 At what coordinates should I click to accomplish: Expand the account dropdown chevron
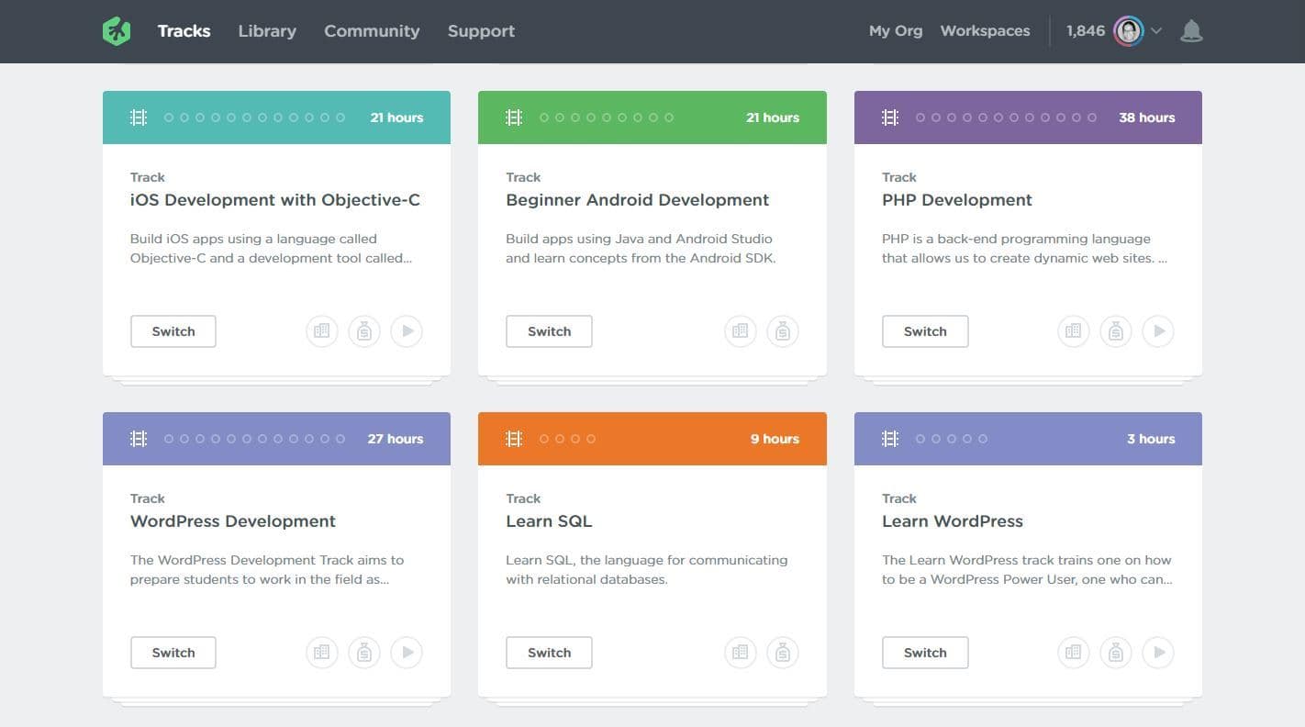pos(1156,31)
